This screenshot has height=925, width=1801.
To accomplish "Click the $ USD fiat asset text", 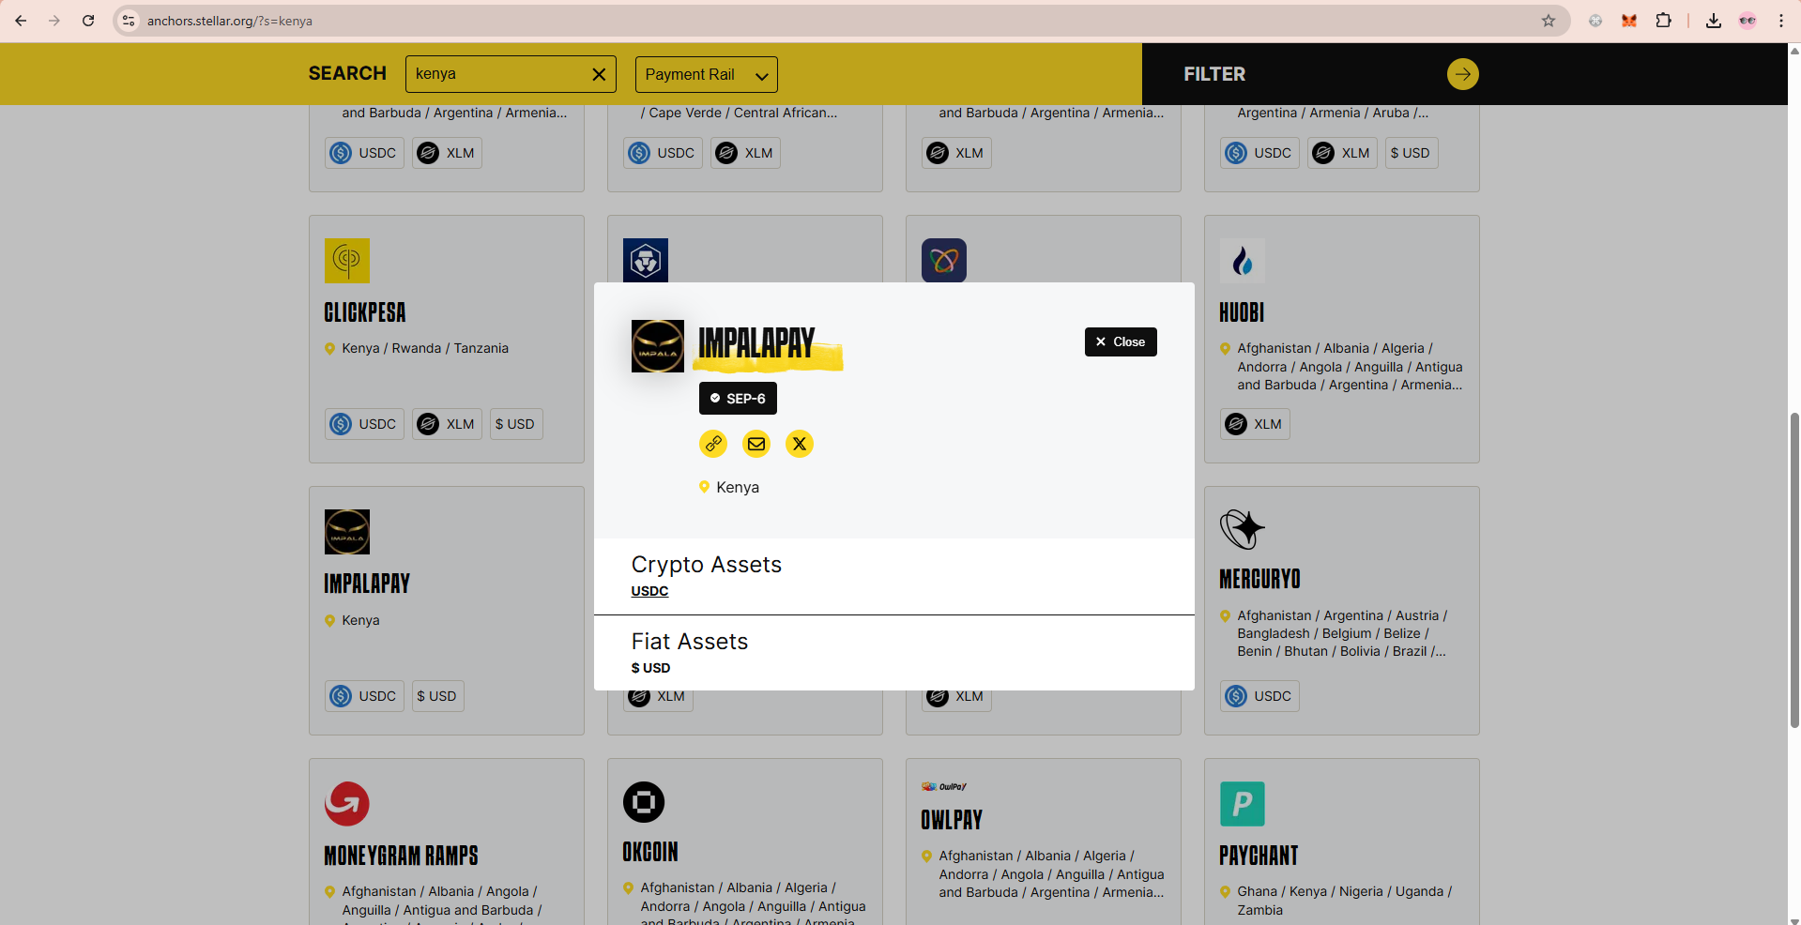I will click(x=650, y=668).
